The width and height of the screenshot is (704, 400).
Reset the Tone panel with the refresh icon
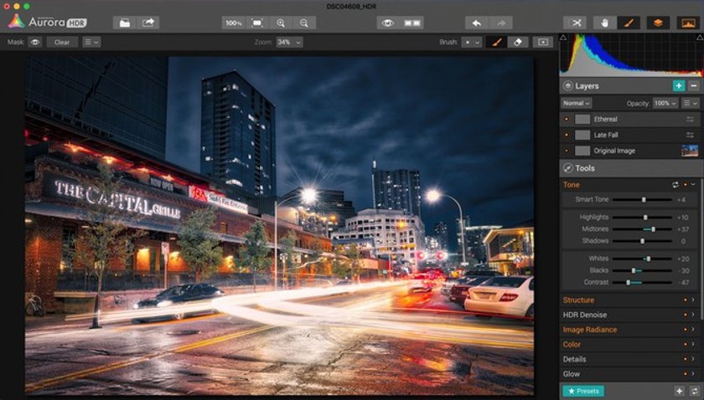tap(676, 185)
